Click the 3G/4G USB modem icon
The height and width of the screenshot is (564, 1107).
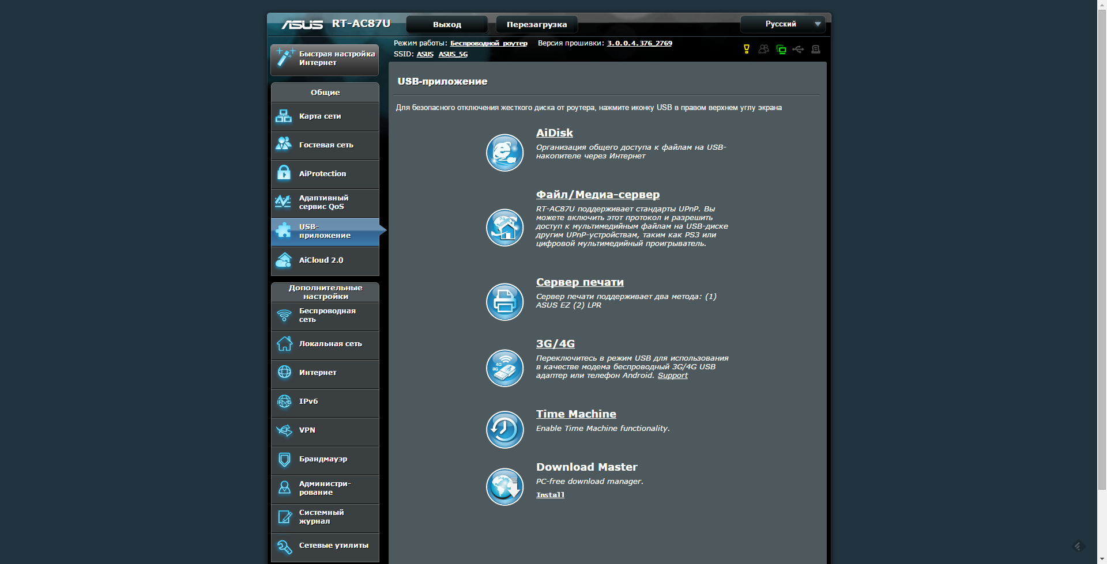504,368
